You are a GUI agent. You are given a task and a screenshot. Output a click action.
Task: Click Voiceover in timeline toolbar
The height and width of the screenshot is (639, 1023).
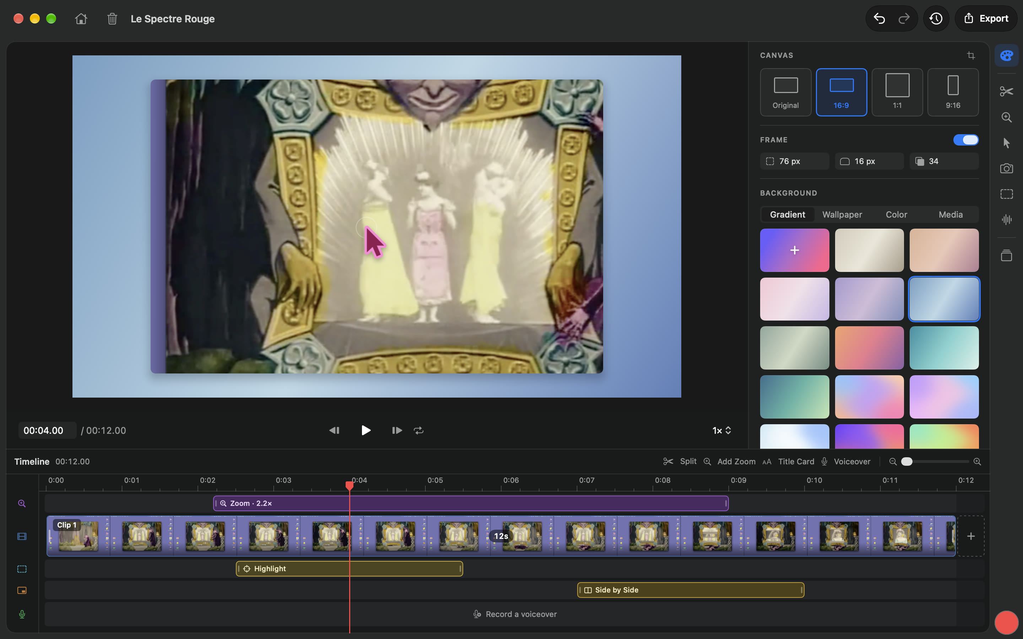(846, 461)
